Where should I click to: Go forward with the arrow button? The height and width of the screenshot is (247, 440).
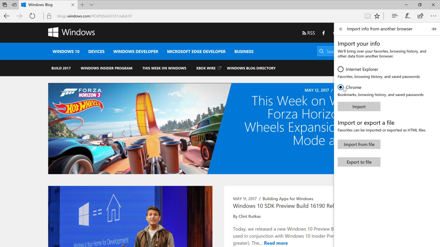pos(19,16)
